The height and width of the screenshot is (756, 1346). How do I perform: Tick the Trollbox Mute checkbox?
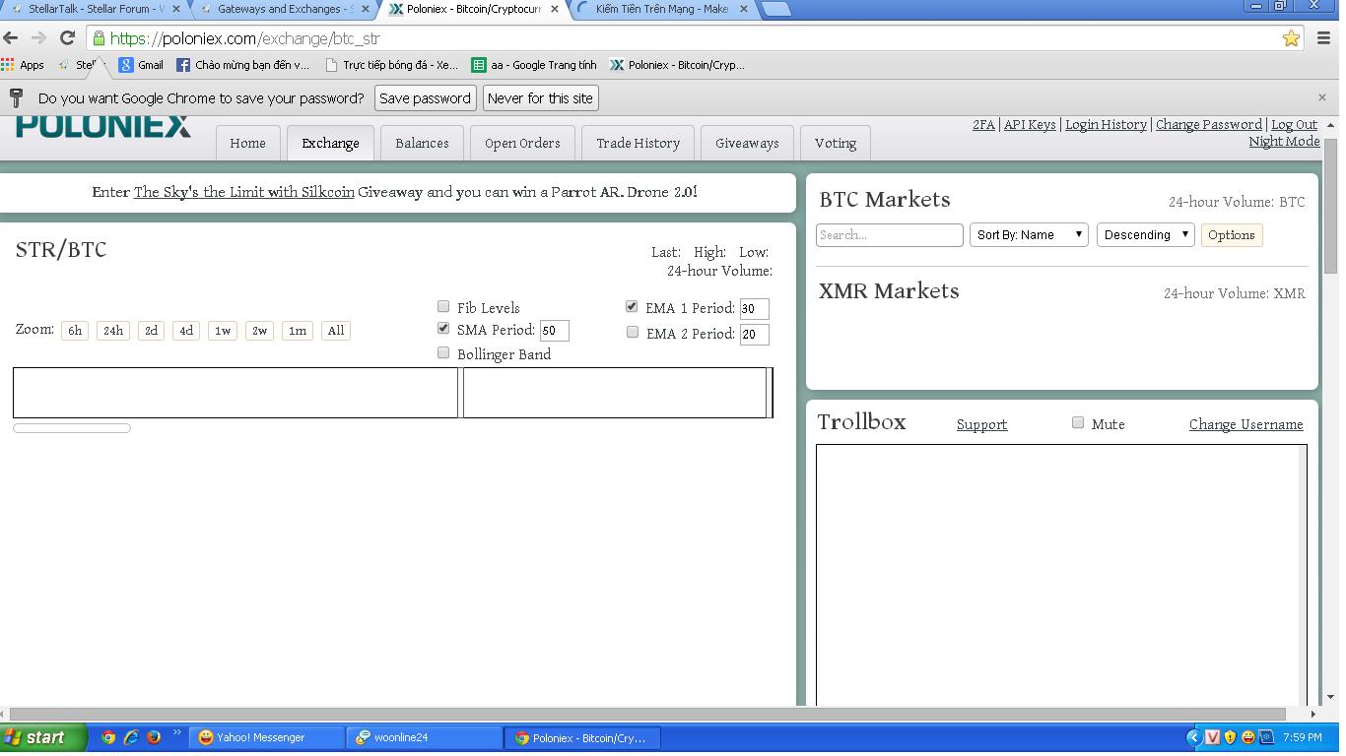(x=1078, y=422)
